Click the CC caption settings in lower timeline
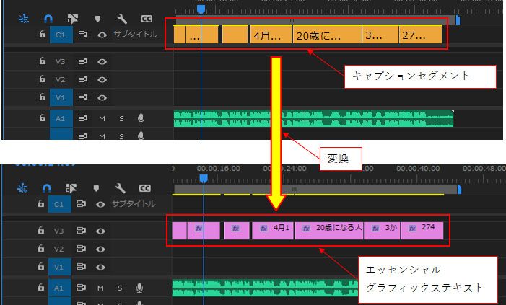Viewport: 506px width, 305px height. point(144,188)
